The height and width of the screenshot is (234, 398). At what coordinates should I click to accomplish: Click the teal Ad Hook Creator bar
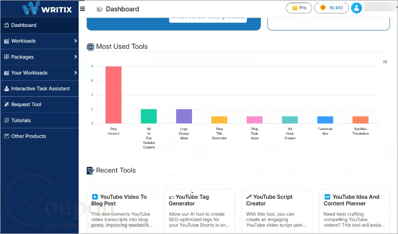click(290, 120)
